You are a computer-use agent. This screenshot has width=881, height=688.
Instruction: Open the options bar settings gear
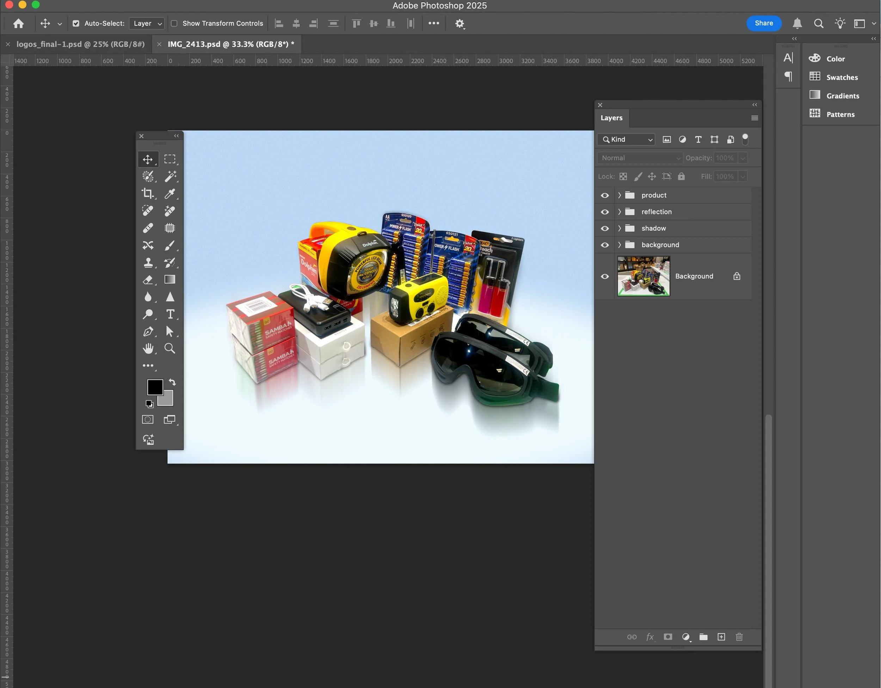pos(460,24)
